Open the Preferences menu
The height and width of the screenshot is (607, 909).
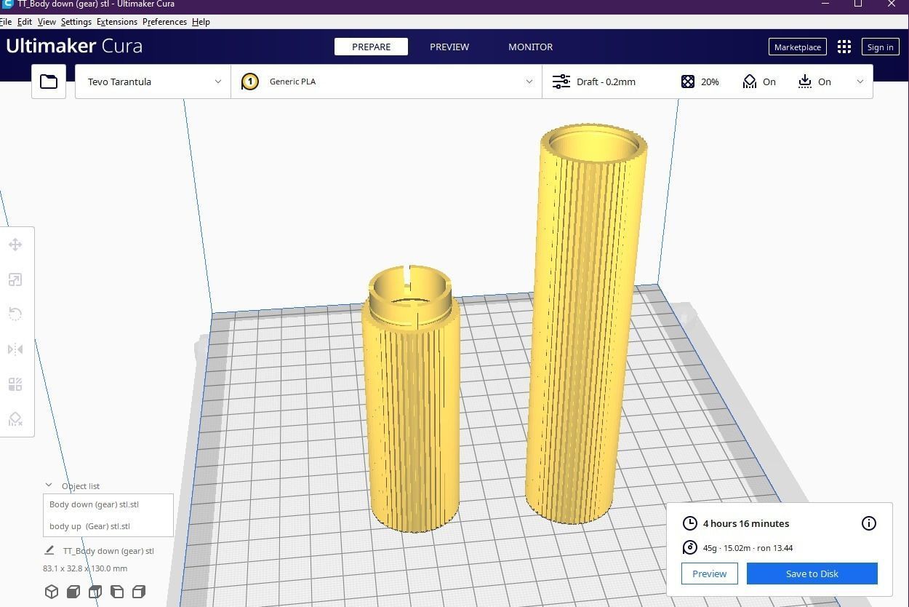165,22
